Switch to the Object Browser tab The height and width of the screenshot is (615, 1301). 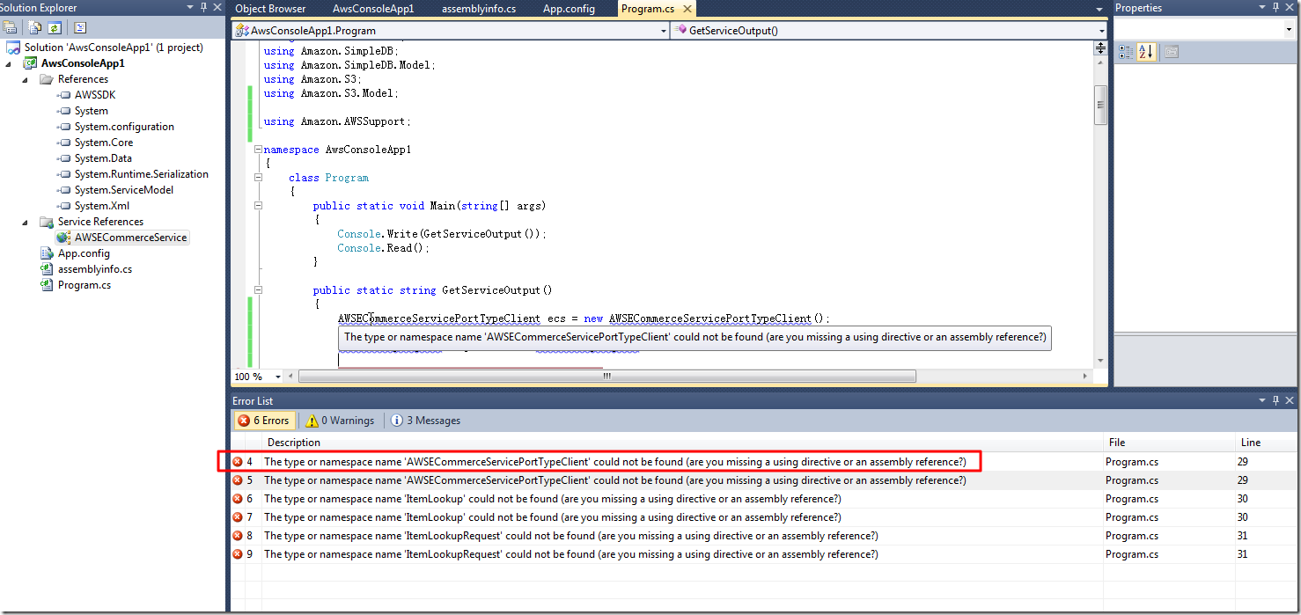(x=270, y=9)
